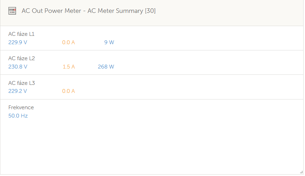The height and width of the screenshot is (176, 305).
Task: Select the AC fáze L1 label
Action: 21,34
